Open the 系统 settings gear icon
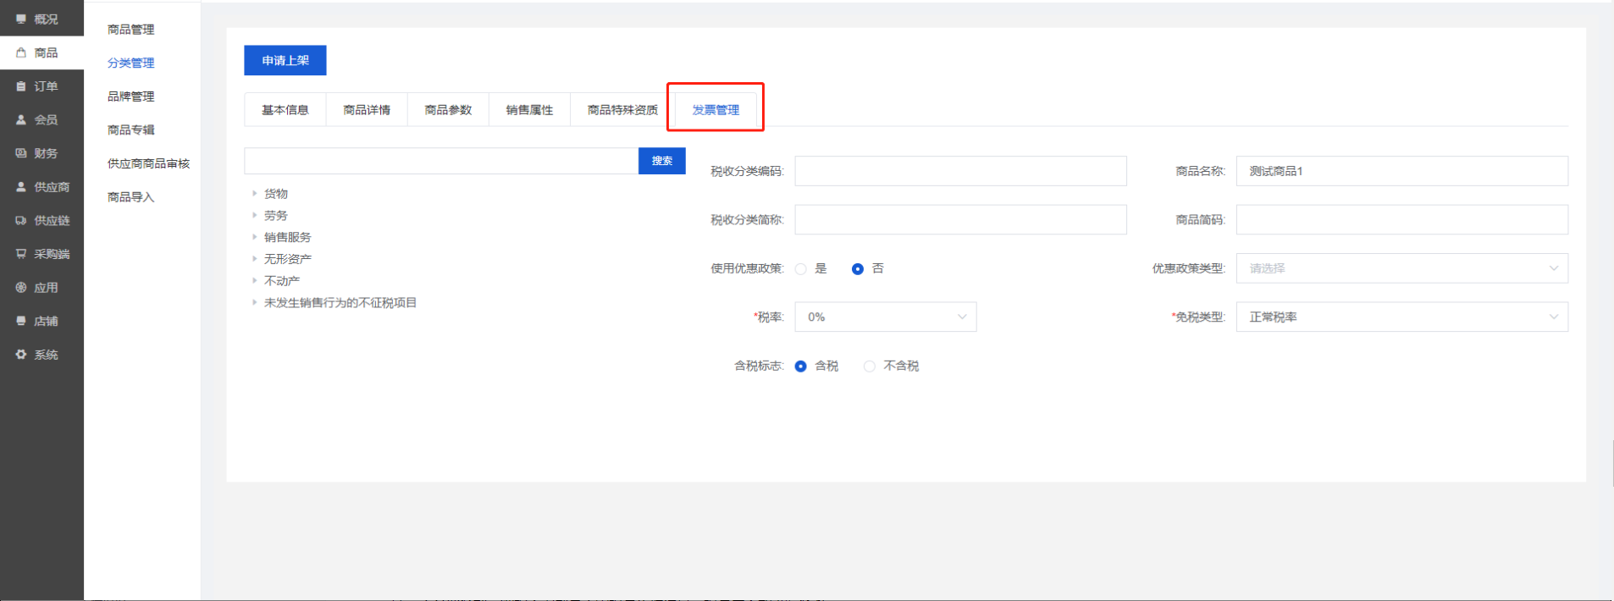1614x601 pixels. 21,355
